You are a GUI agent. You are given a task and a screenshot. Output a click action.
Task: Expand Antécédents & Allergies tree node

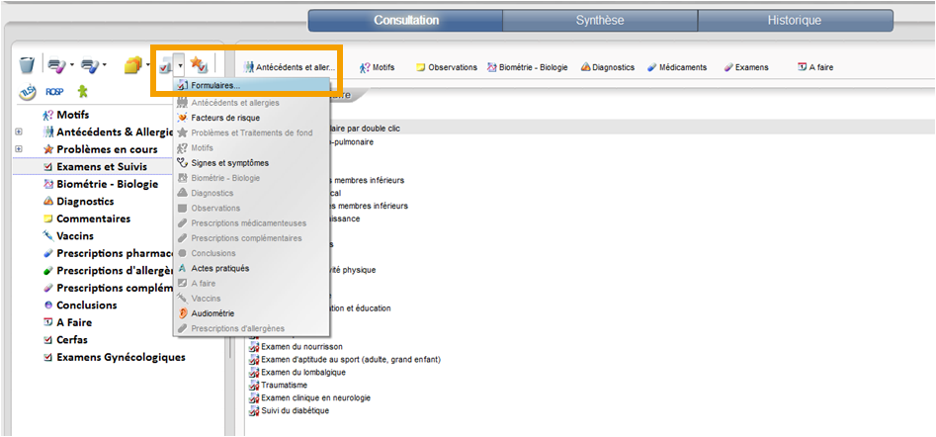19,131
